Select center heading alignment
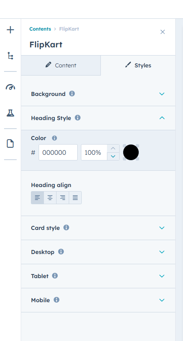This screenshot has height=341, width=183. coord(50,198)
